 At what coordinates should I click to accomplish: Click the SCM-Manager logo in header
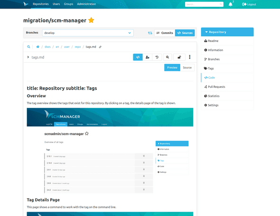[x=26, y=4]
